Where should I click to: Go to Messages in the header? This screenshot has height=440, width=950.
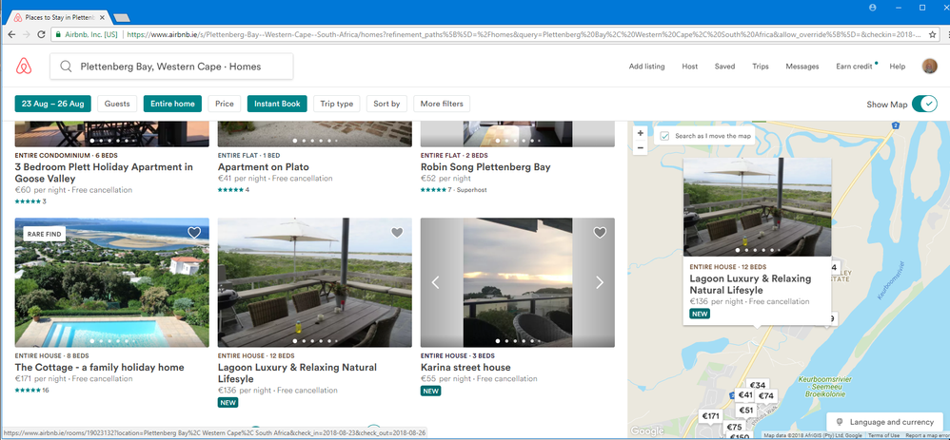tap(802, 67)
